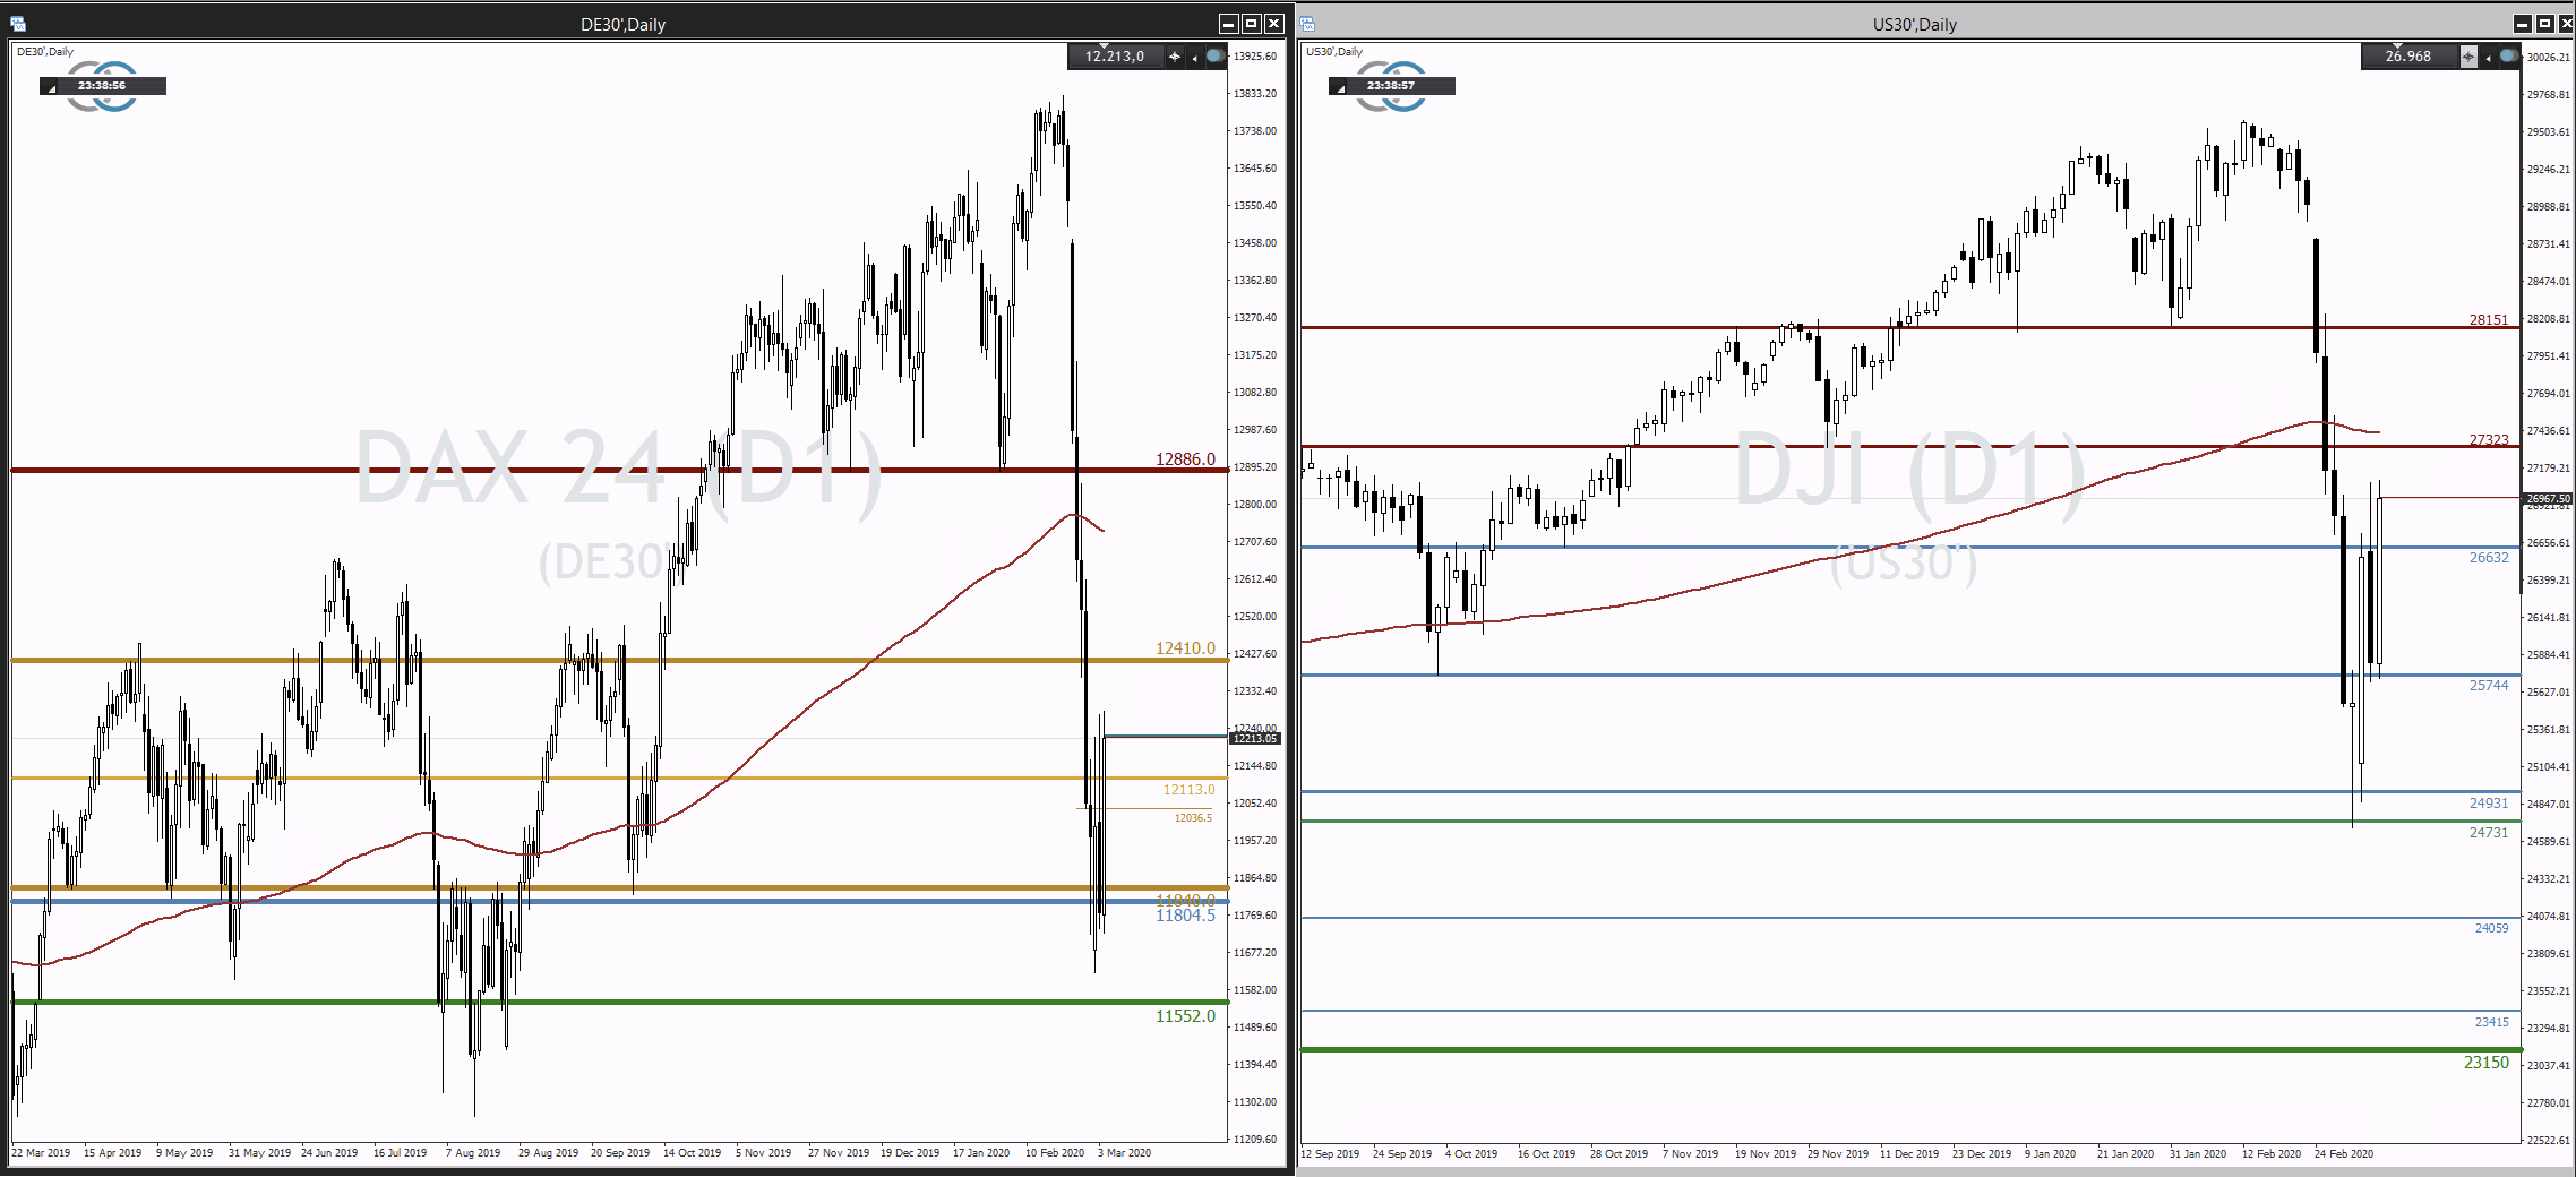Select the 27323 level label on DJI
2576x1177 pixels.
pyautogui.click(x=2488, y=440)
